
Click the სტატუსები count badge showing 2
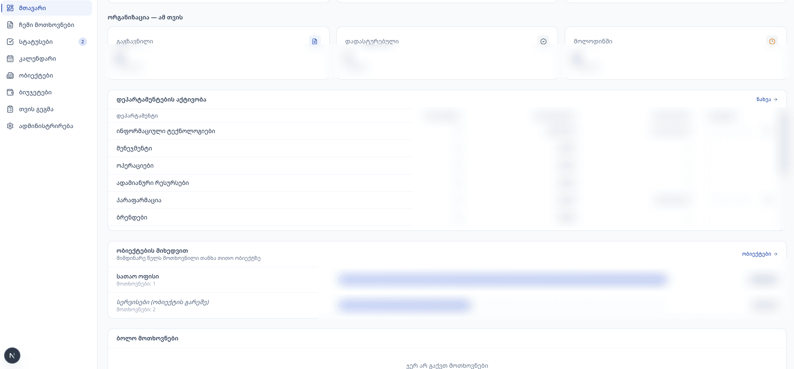point(83,42)
